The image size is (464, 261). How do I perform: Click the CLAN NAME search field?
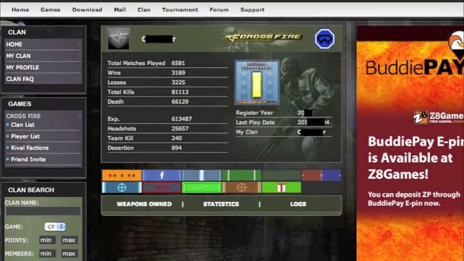(43, 211)
